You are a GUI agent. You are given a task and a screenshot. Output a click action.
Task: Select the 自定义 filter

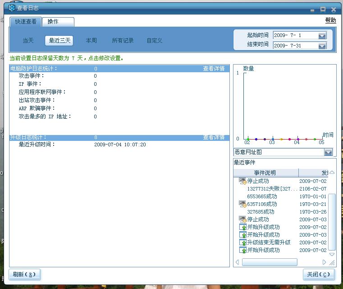tap(155, 41)
